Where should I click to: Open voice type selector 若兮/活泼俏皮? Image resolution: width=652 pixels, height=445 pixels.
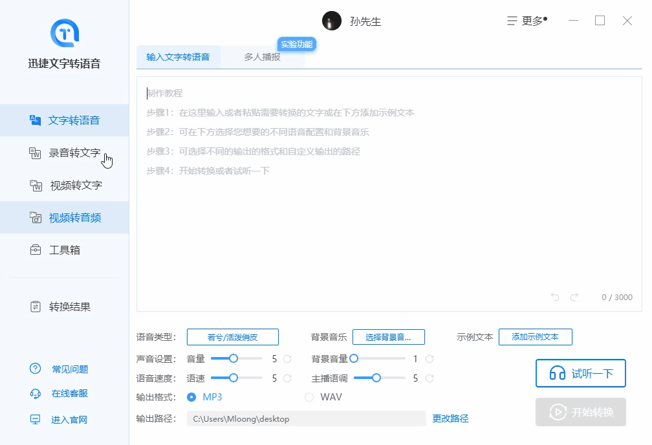[233, 337]
